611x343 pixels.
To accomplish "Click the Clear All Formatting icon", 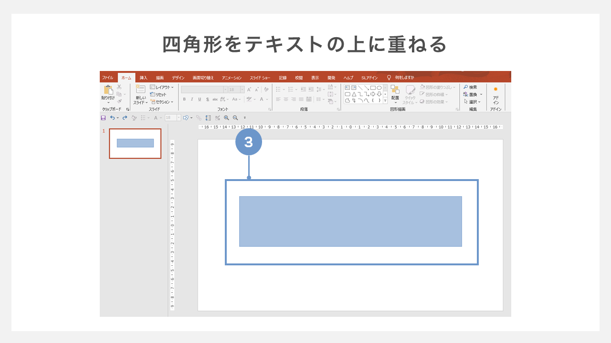I will (266, 90).
